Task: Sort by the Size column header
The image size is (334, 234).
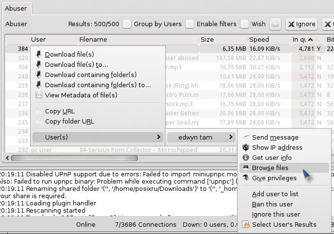Action: (x=223, y=40)
